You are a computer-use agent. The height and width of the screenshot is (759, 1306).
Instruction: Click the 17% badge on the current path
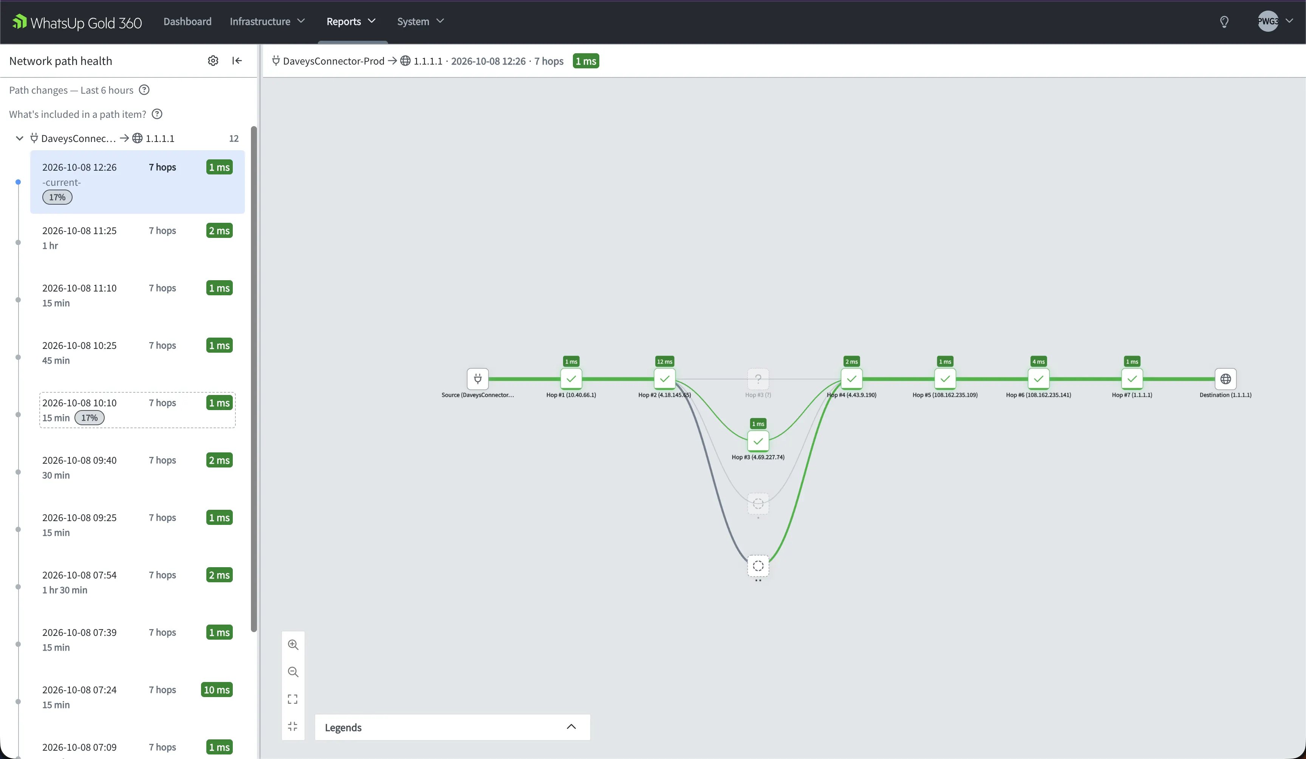[57, 197]
